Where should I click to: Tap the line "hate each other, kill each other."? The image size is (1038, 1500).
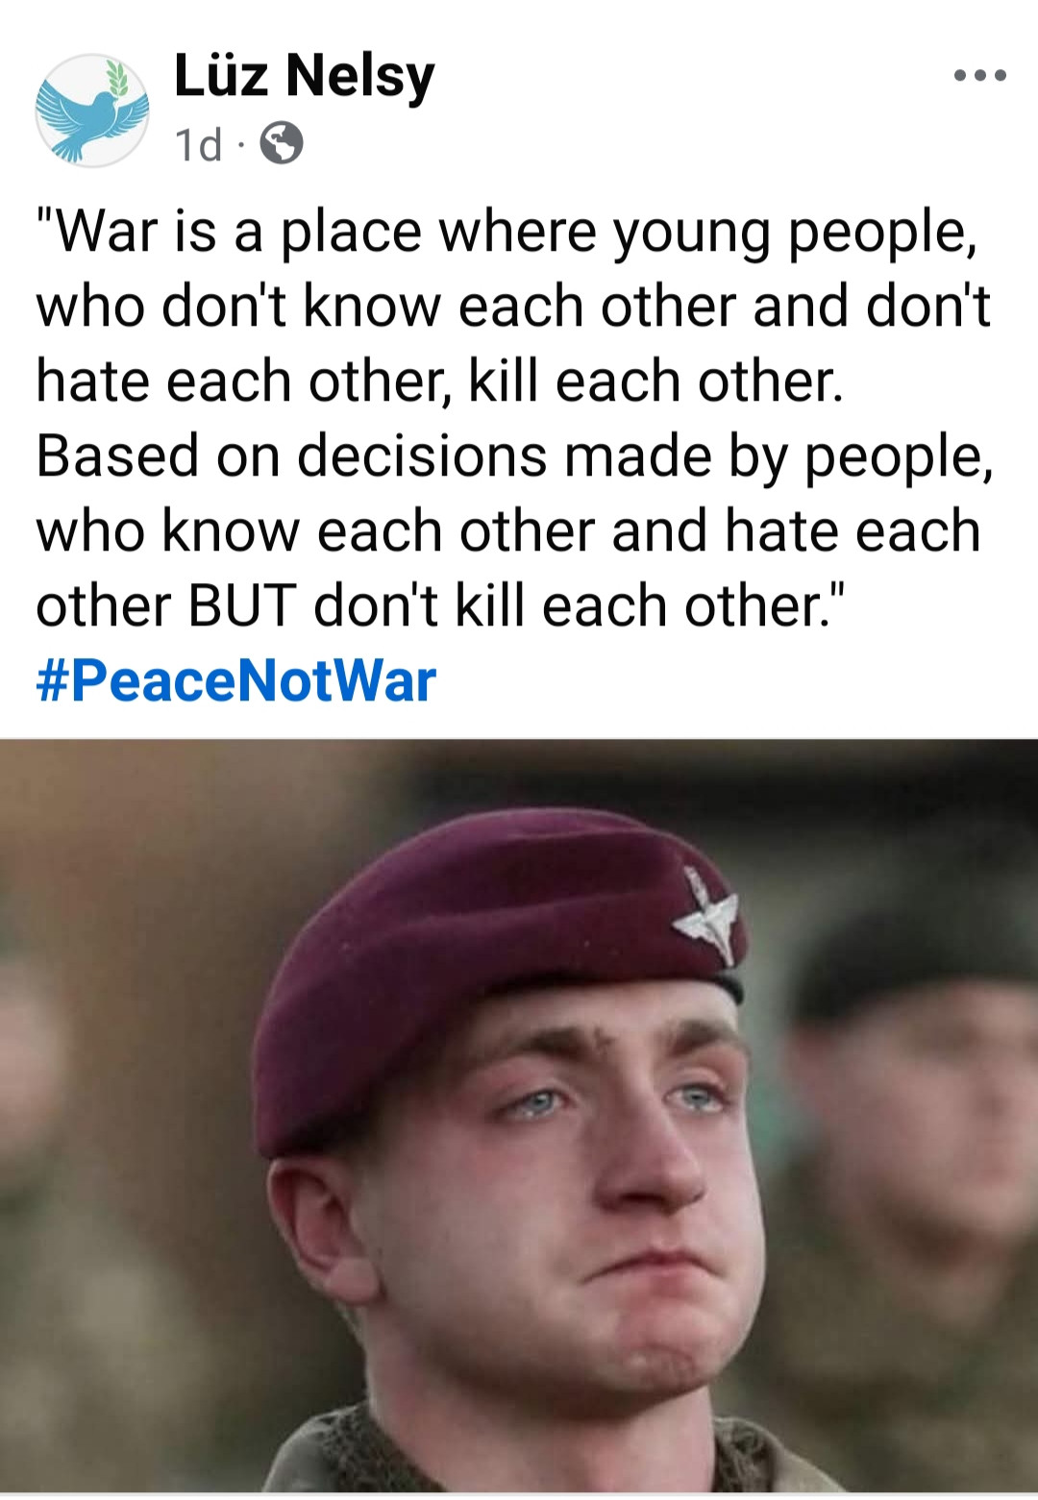(439, 381)
